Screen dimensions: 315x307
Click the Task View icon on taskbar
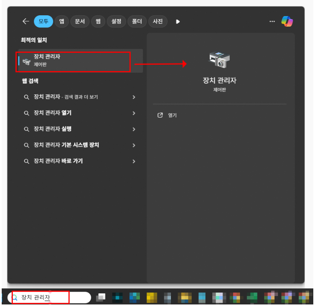point(101,297)
